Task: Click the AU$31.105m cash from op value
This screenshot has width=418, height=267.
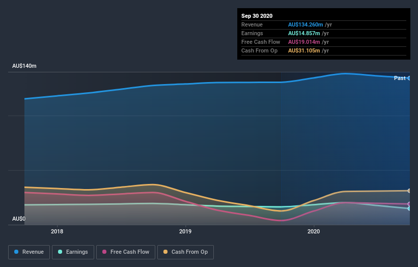Action: click(x=304, y=50)
